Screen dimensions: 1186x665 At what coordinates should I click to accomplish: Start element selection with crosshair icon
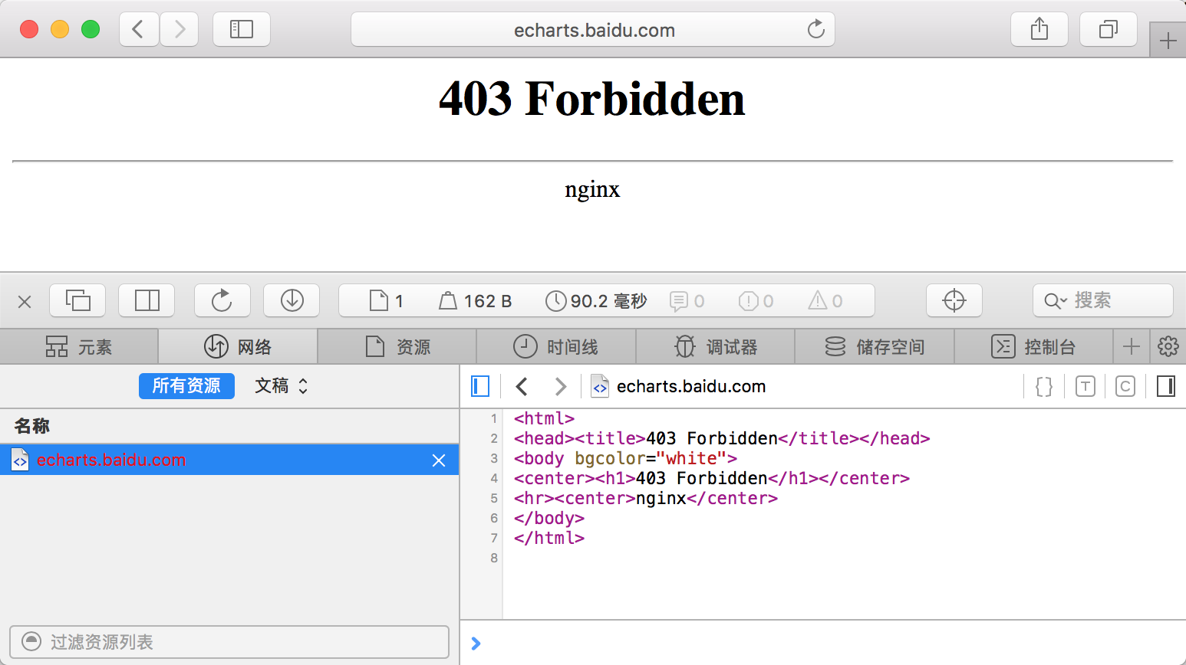954,300
